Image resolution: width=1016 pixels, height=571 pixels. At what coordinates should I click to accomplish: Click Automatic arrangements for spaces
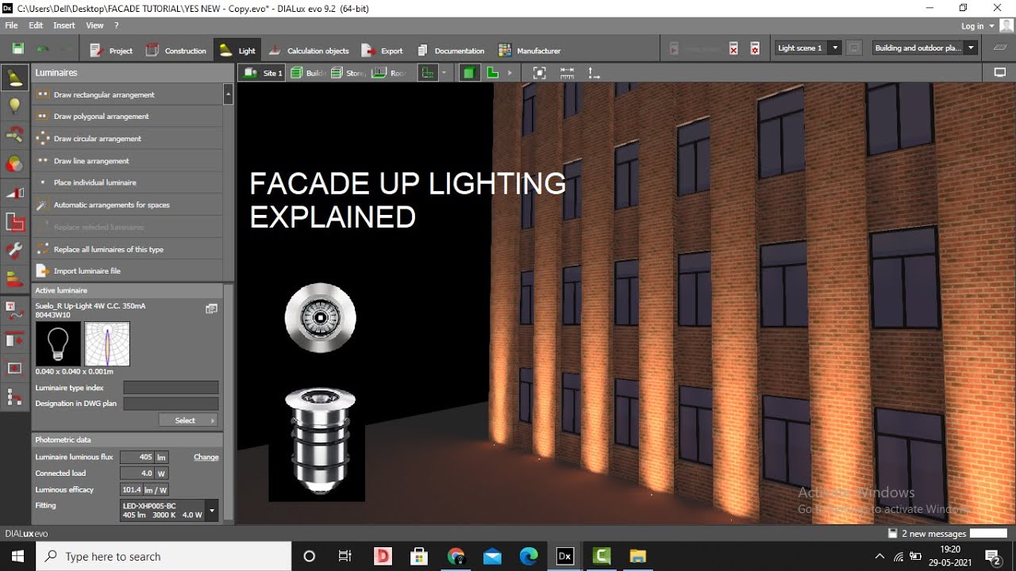tap(128, 205)
